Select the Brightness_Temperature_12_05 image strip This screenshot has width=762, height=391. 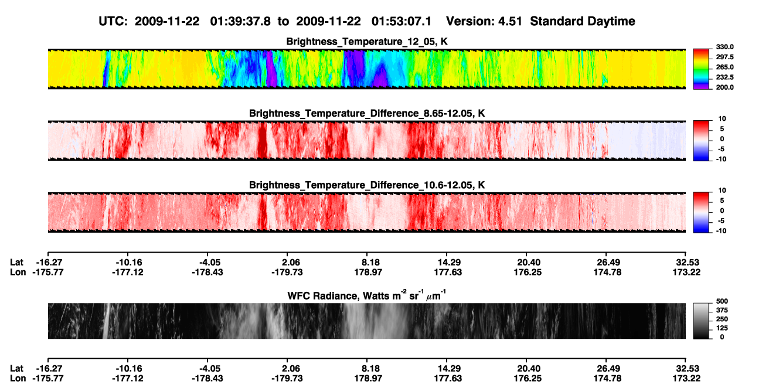pos(366,69)
